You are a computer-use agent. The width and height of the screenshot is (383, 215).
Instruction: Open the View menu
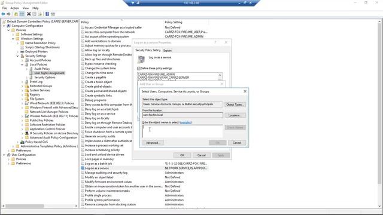tap(26, 8)
